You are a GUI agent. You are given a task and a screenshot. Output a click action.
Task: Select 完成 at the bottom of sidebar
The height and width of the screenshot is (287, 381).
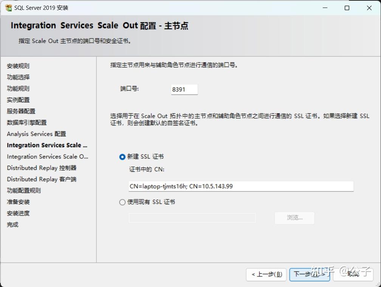click(x=12, y=224)
